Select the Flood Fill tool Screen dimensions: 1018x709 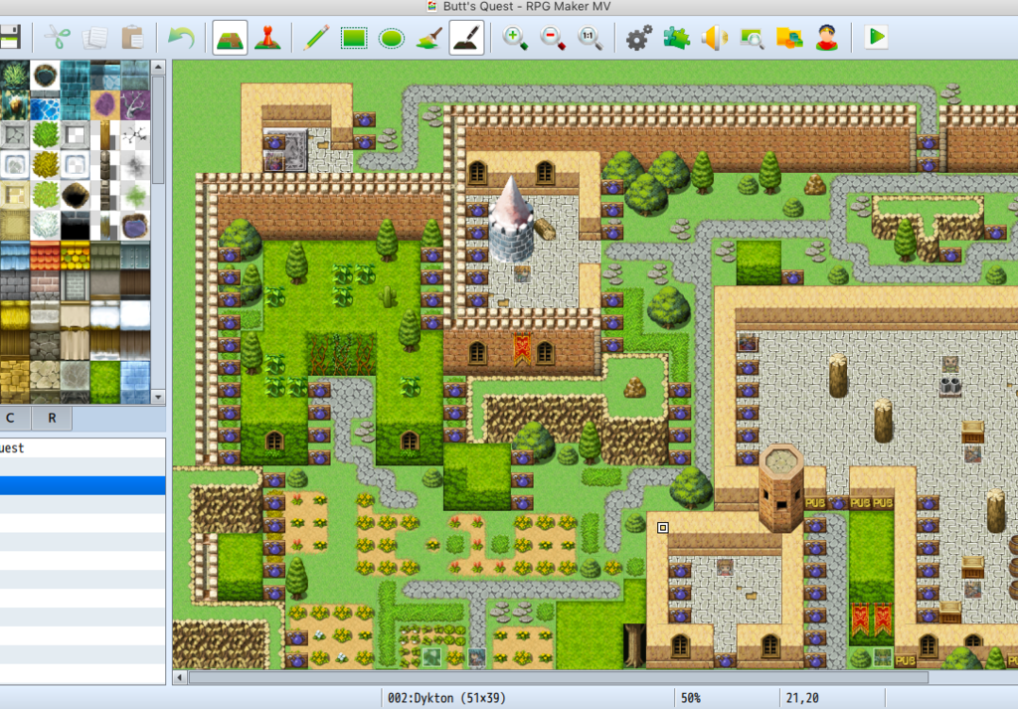click(x=428, y=39)
